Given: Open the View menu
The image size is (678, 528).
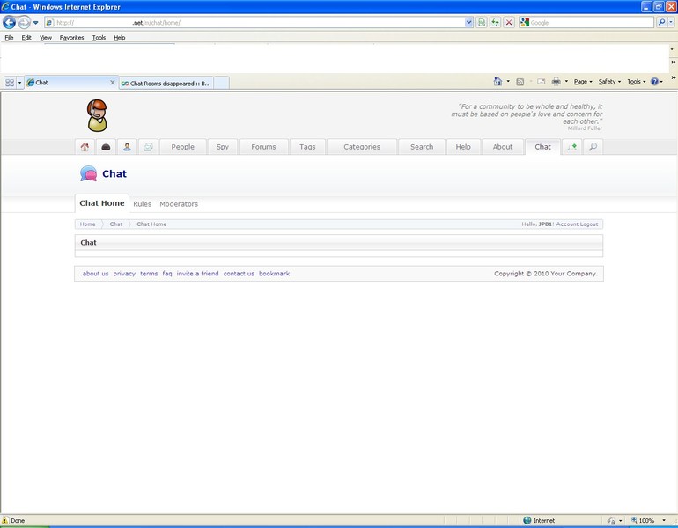Looking at the screenshot, I should 46,38.
